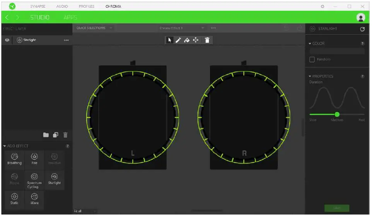Screen dimensions: 372x218
Task: Open Chroma effect more options menu
Action: [213, 28]
